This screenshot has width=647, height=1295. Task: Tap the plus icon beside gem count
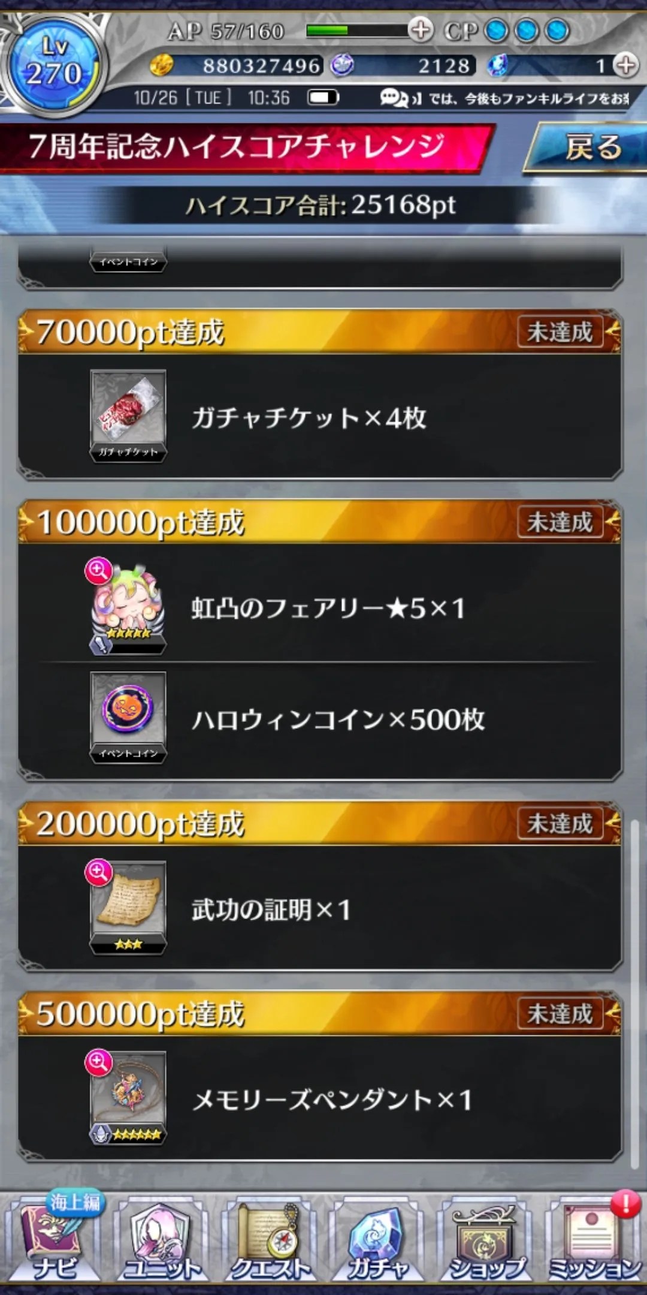[625, 65]
